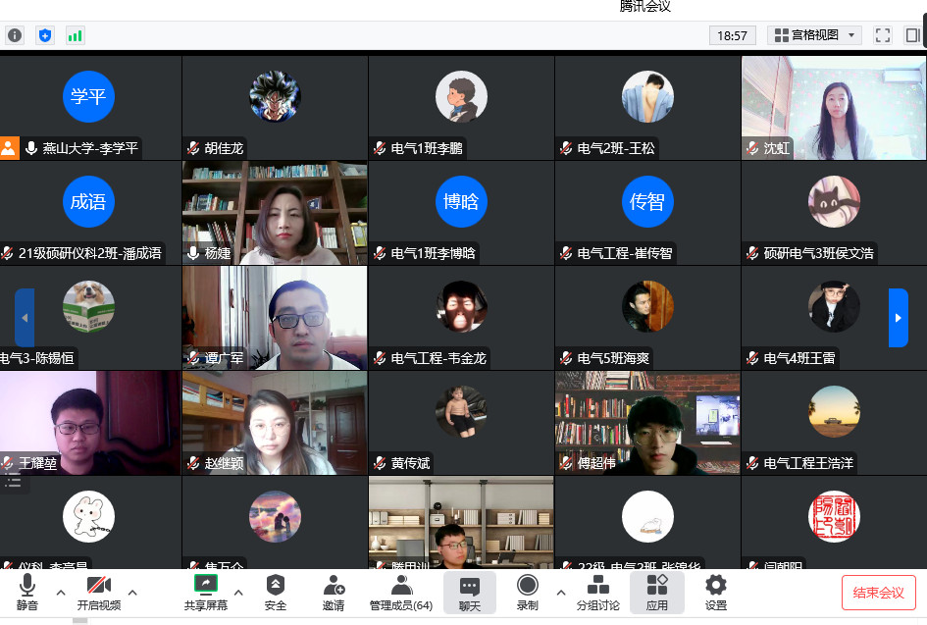927x625 pixels.
Task: Open the 聊天 chat panel
Action: tap(469, 593)
